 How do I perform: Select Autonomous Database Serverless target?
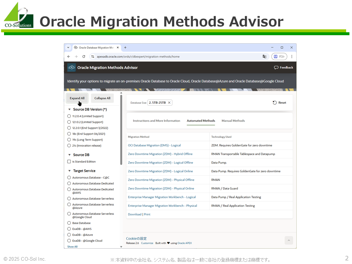69,198
